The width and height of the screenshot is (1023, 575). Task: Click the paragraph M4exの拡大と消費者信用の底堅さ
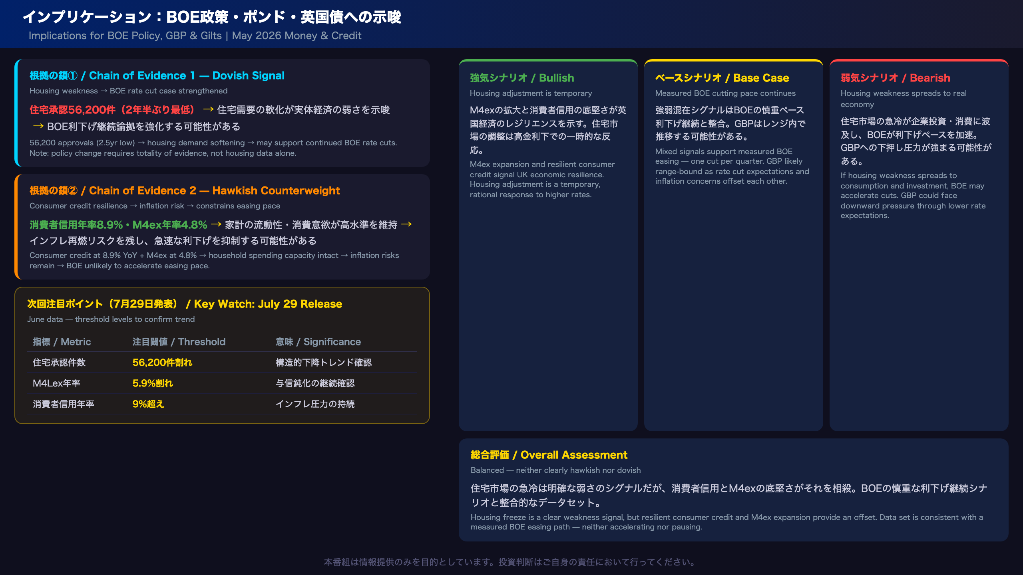tap(548, 130)
